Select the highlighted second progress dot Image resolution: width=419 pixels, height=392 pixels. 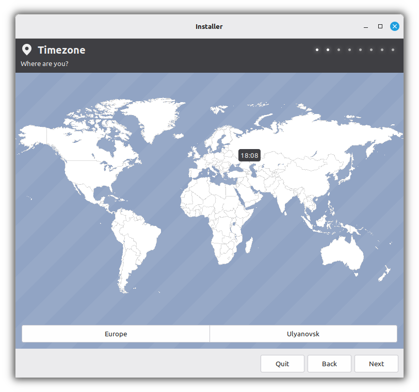point(328,50)
